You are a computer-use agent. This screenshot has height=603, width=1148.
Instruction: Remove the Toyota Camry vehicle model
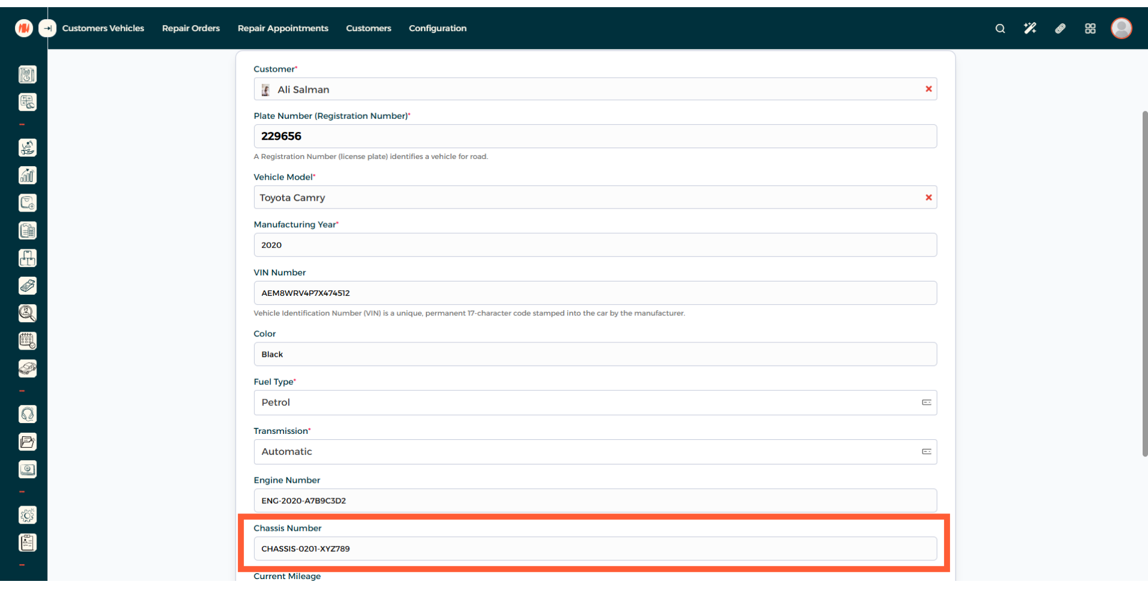(x=929, y=198)
